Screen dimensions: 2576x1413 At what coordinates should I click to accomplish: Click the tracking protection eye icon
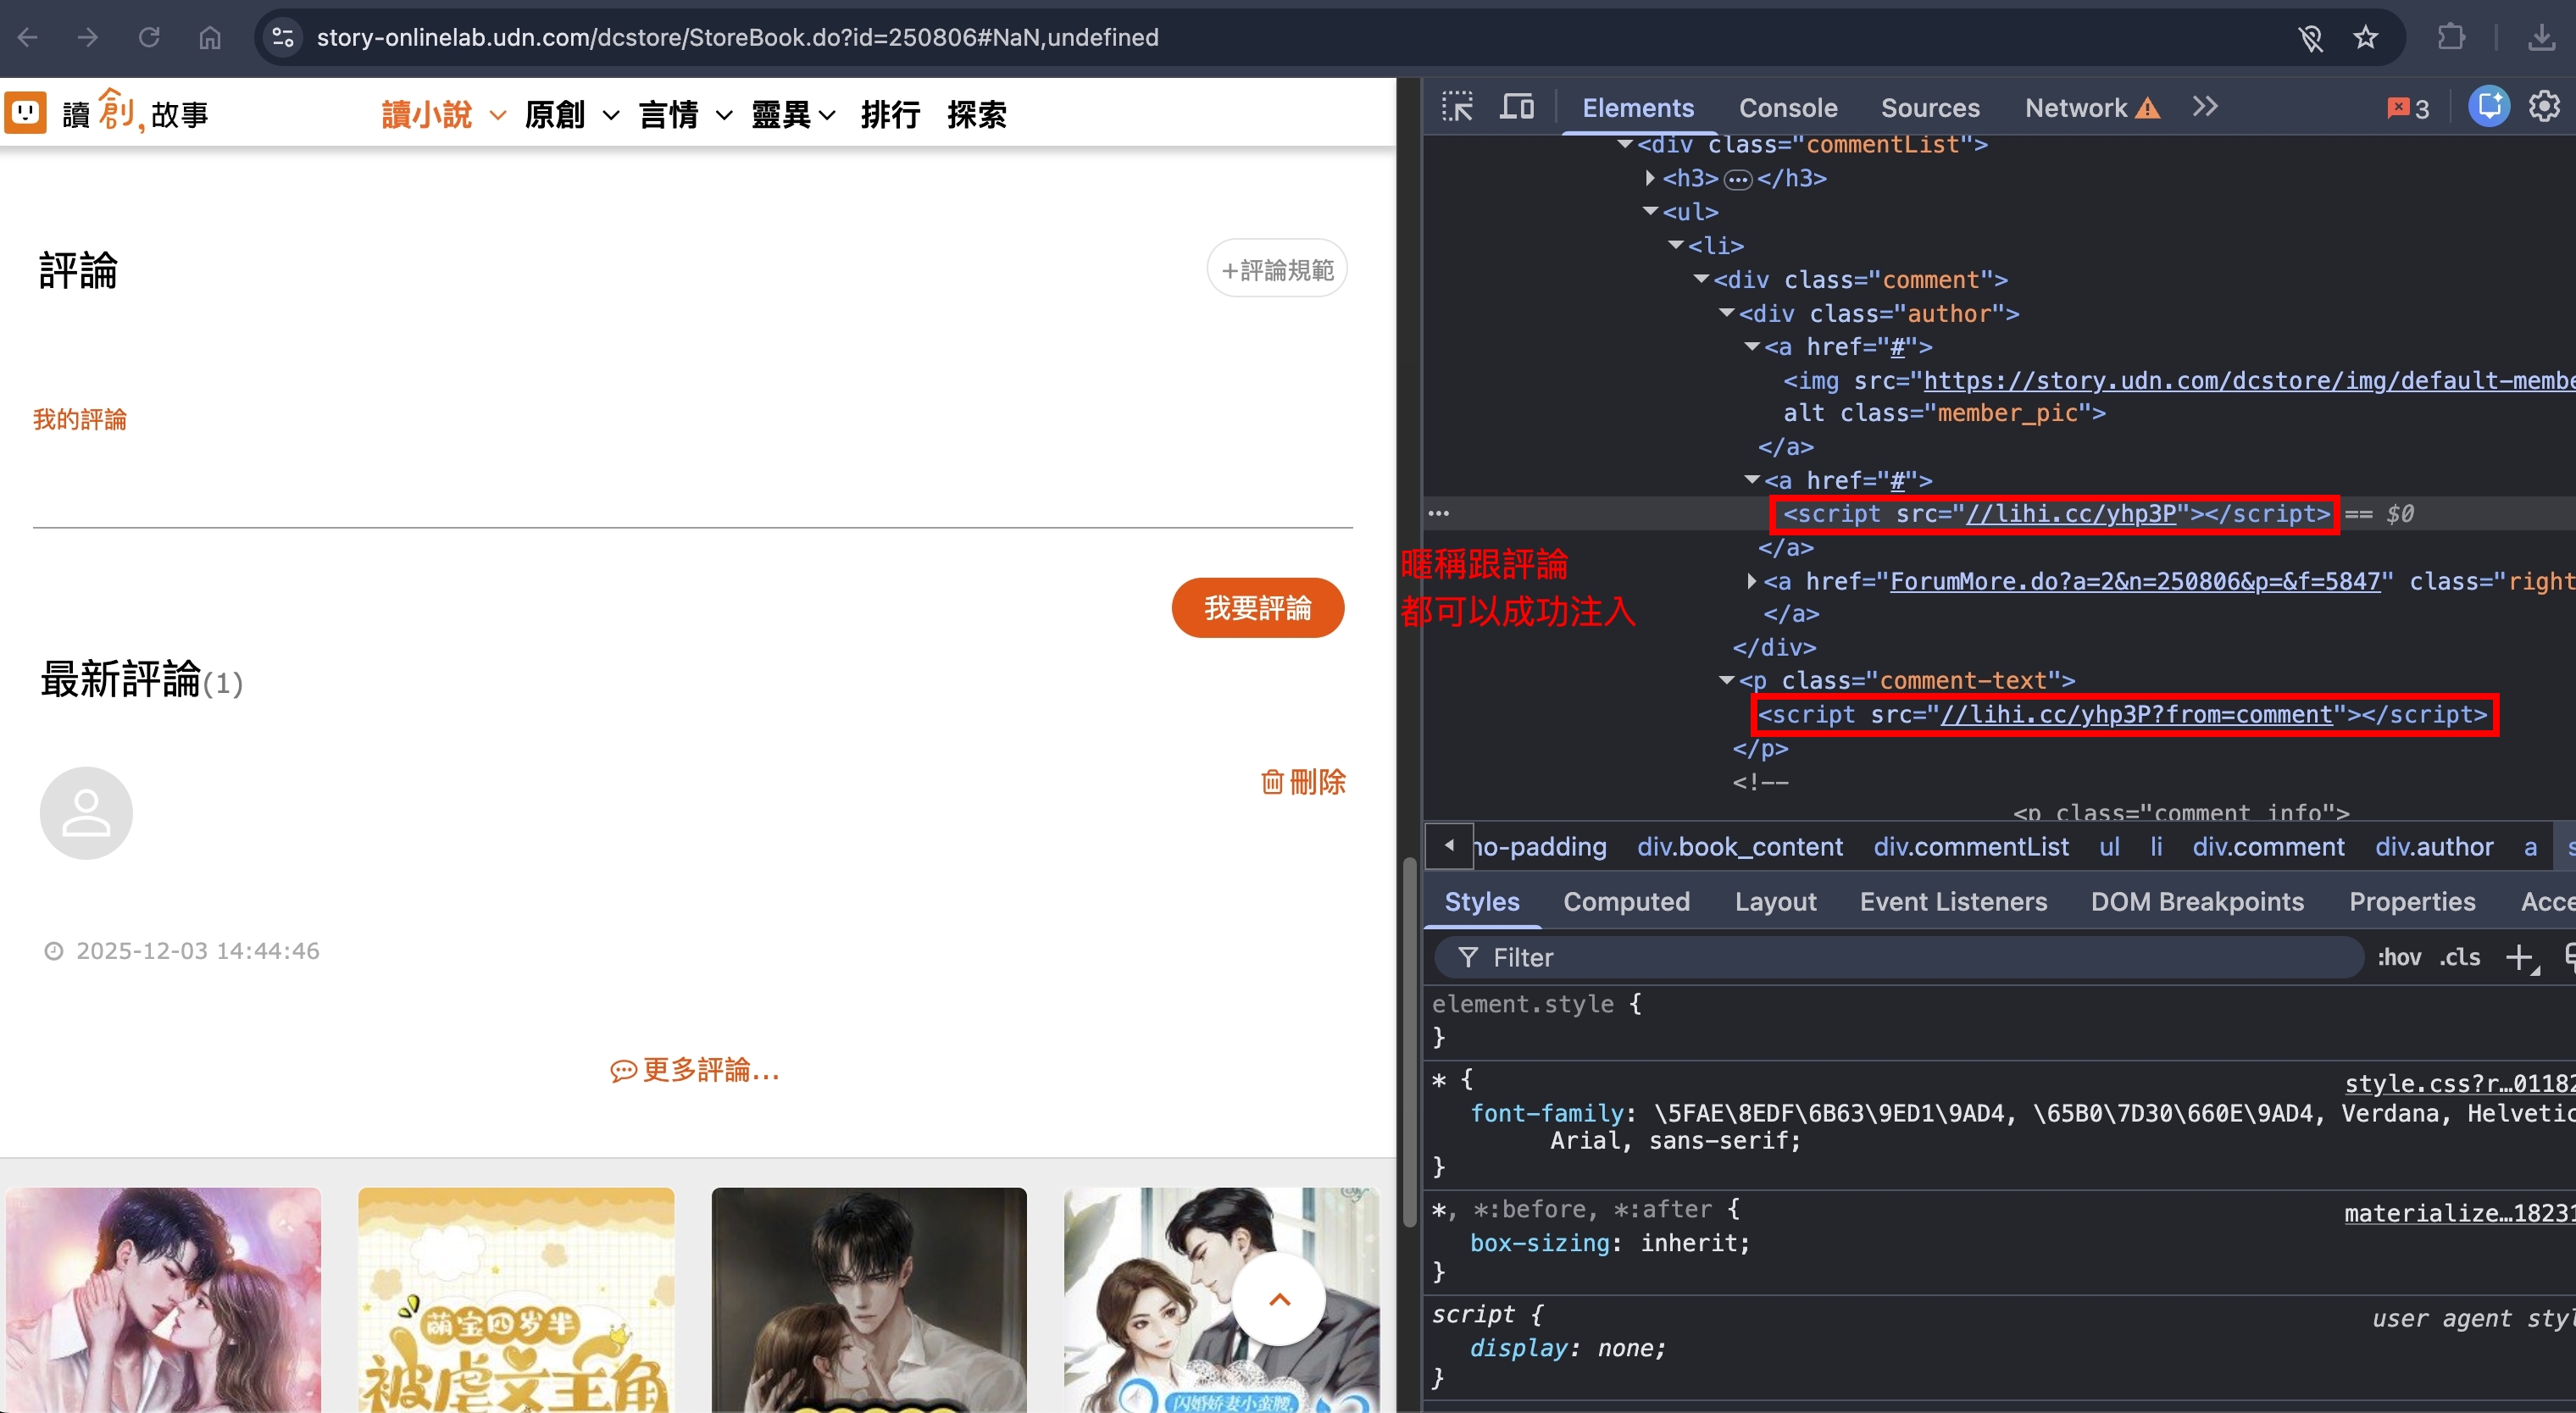2310,38
